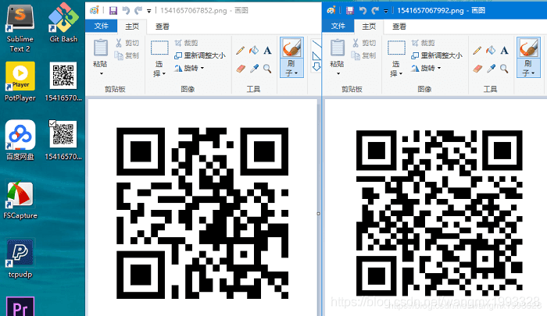
Task: Open 旋转 dropdown in right Paint
Action: coord(426,68)
